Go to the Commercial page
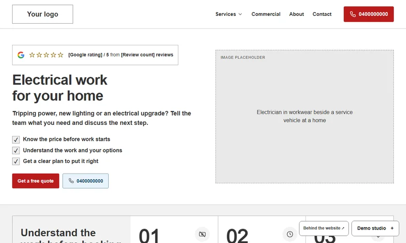The height and width of the screenshot is (243, 406). pos(266,14)
